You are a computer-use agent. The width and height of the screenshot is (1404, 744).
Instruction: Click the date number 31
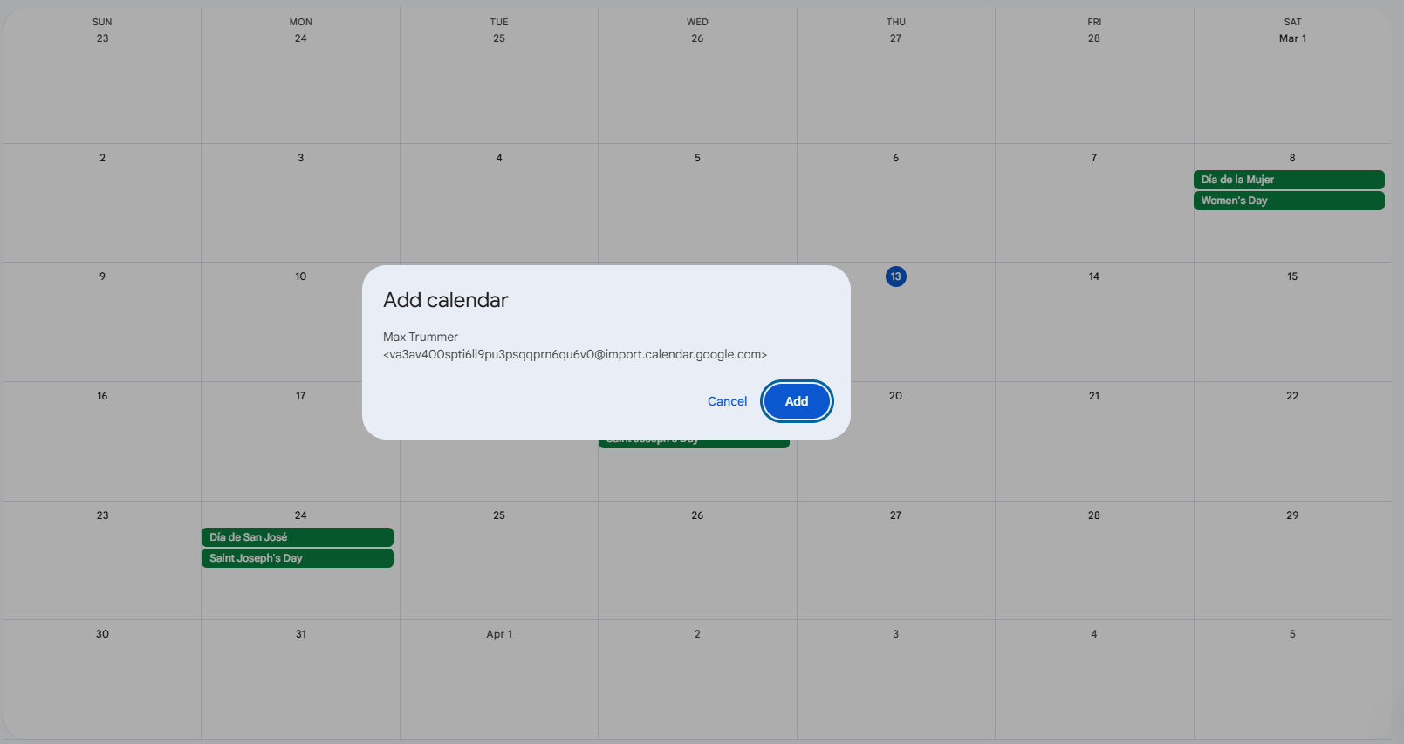pyautogui.click(x=300, y=634)
